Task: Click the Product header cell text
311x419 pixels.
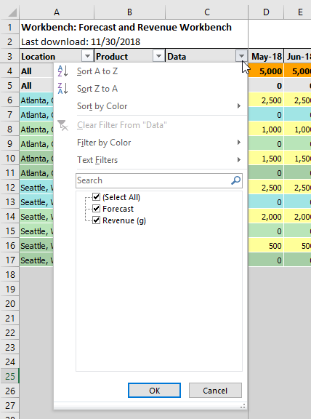Action: coord(112,57)
